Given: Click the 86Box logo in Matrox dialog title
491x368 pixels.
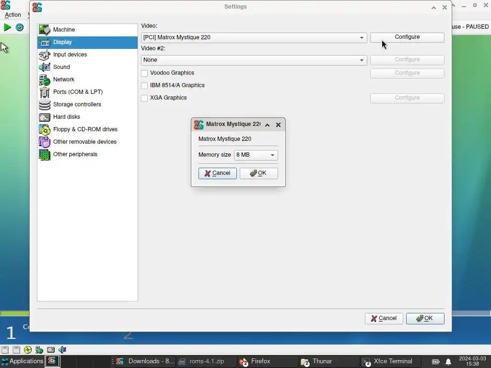Looking at the screenshot, I should click(199, 125).
